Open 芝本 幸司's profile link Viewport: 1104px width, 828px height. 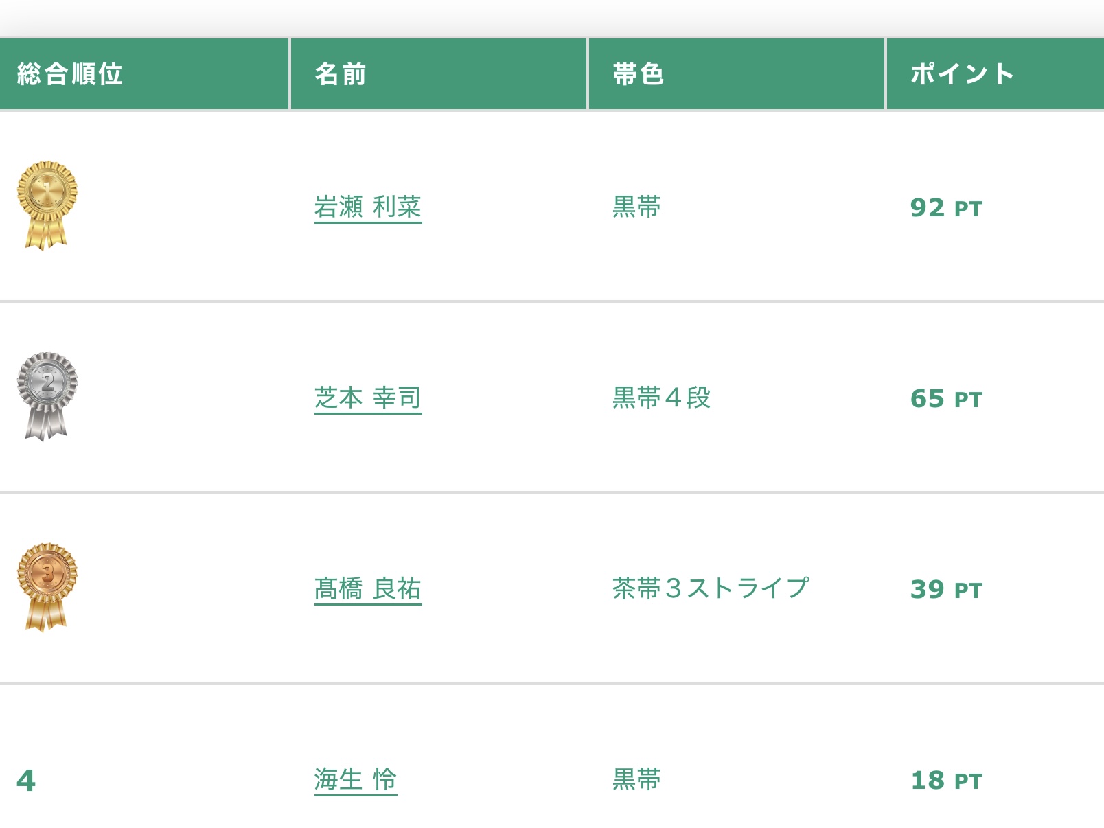point(367,398)
